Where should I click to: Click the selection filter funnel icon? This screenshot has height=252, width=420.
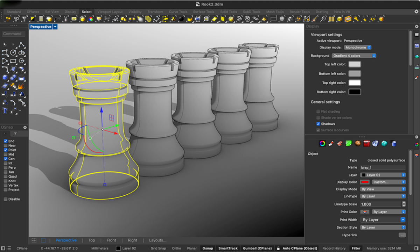point(24,19)
